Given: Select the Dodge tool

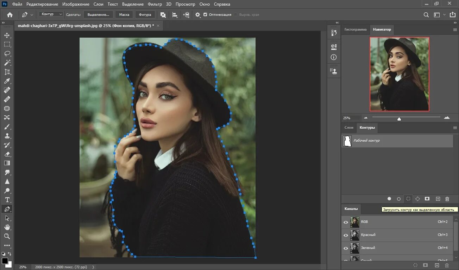Looking at the screenshot, I should point(7,191).
